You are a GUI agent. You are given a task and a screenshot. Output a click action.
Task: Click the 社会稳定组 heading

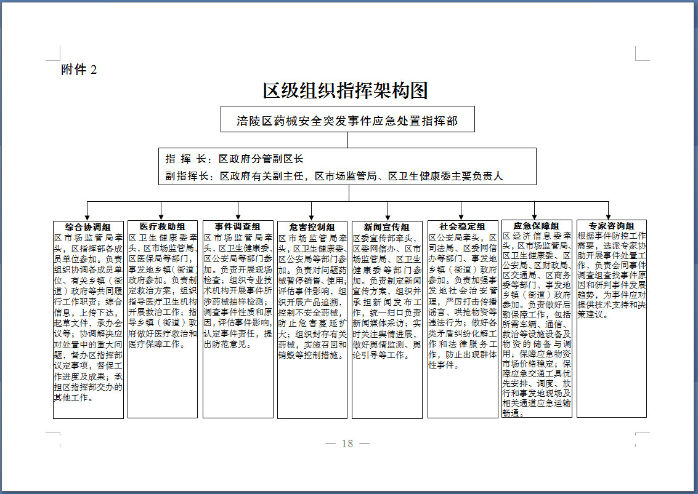(462, 227)
